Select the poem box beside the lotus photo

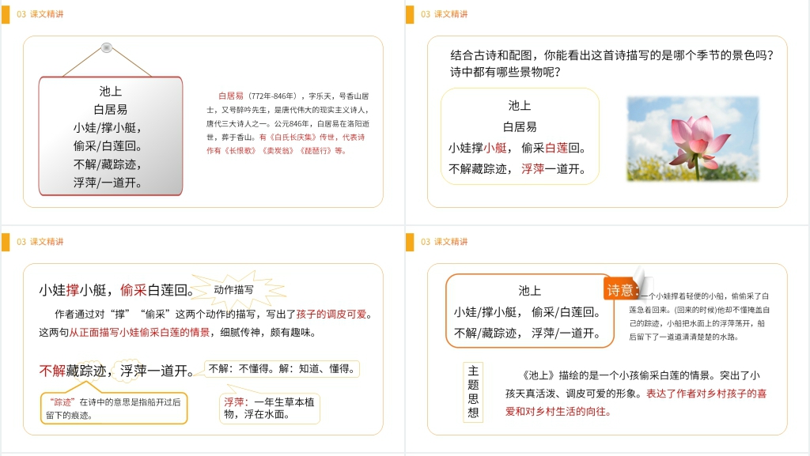[519, 137]
